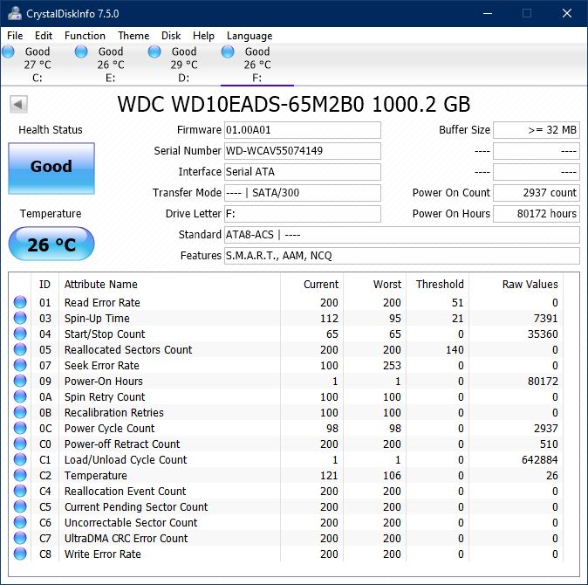Open the Theme menu
The image size is (588, 585).
(x=133, y=36)
